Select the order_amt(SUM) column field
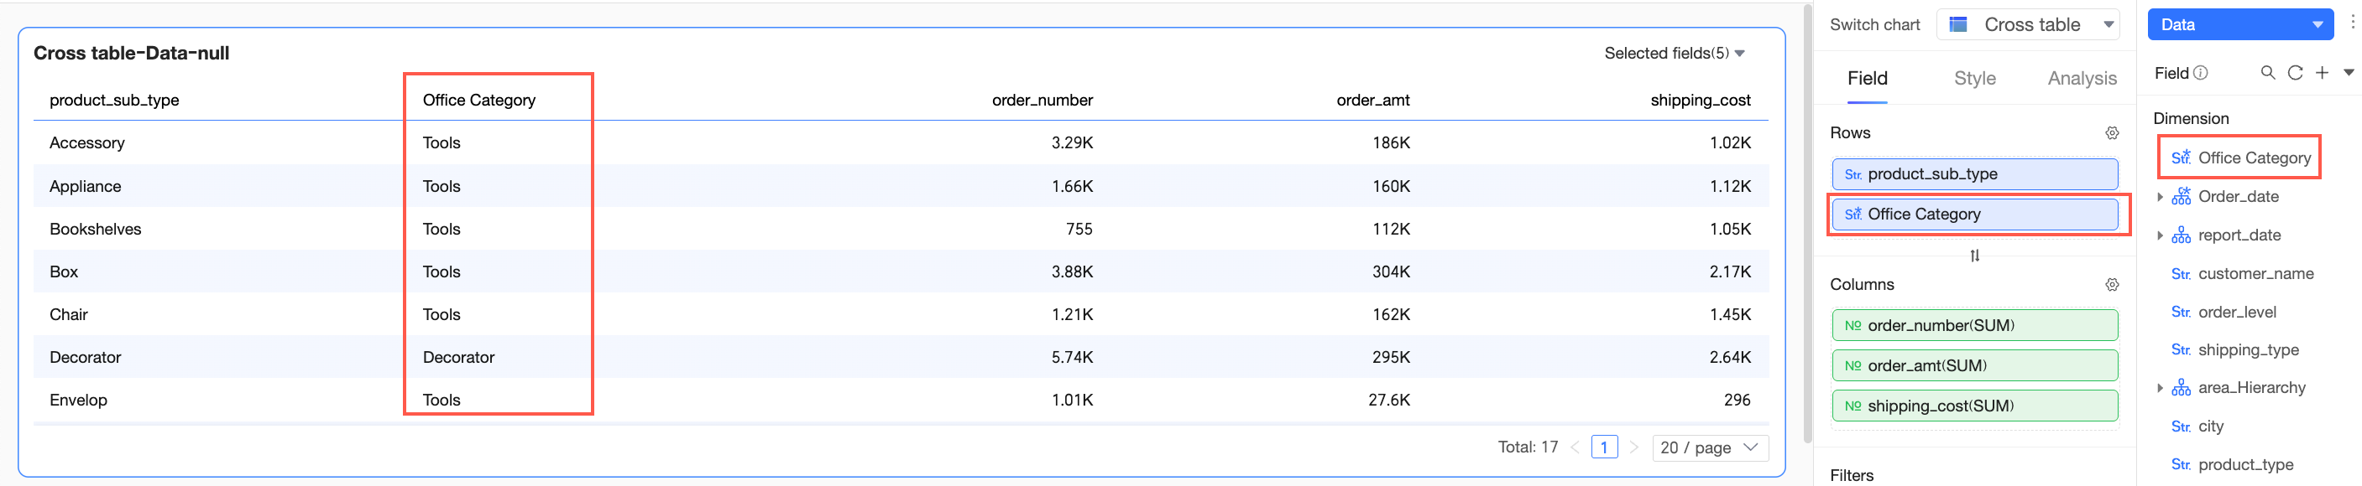The height and width of the screenshot is (486, 2362). (1974, 365)
